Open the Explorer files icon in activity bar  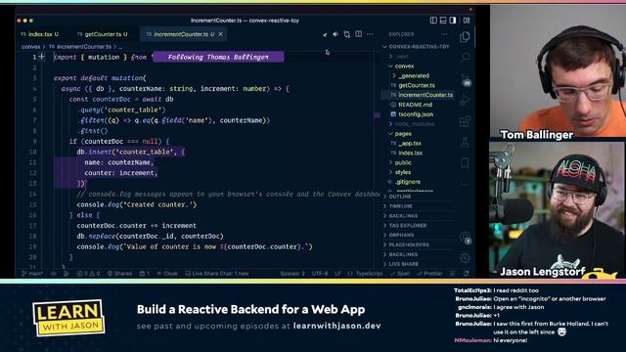click(x=465, y=37)
